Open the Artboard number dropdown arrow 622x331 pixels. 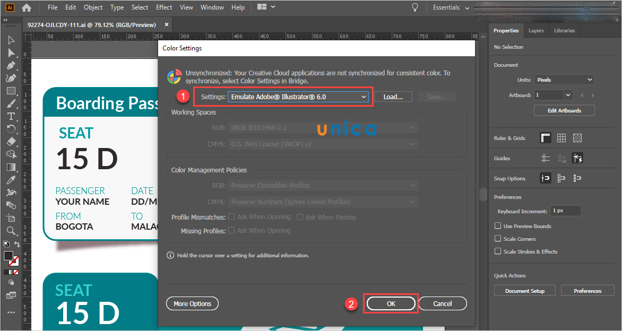coord(568,95)
